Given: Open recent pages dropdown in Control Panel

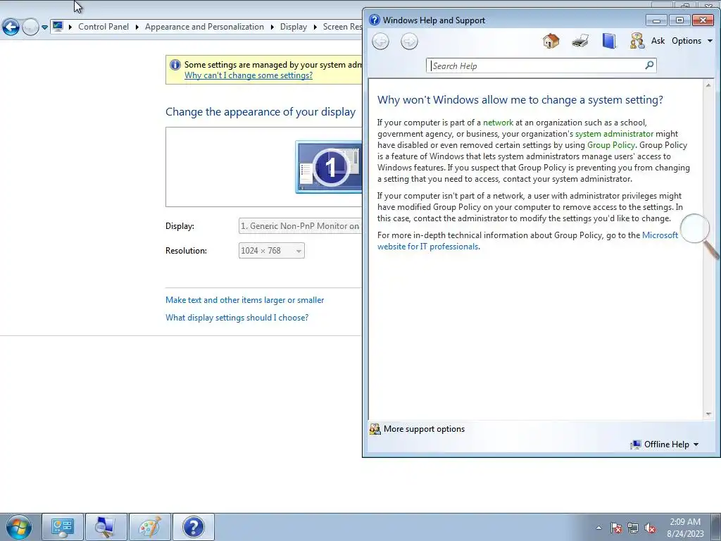Looking at the screenshot, I should (x=44, y=27).
